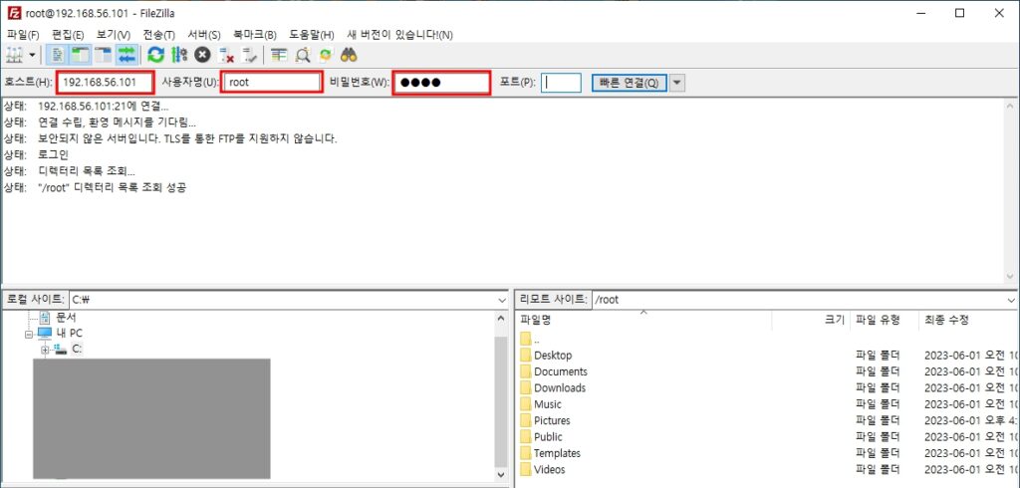Select the Public remote folder
Screen dimensions: 1020x488
[548, 436]
